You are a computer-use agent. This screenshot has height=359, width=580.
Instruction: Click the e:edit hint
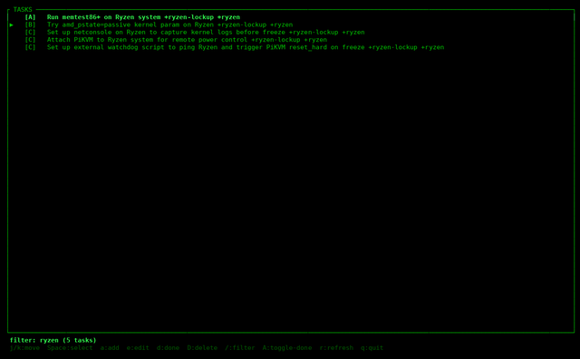[x=138, y=348]
